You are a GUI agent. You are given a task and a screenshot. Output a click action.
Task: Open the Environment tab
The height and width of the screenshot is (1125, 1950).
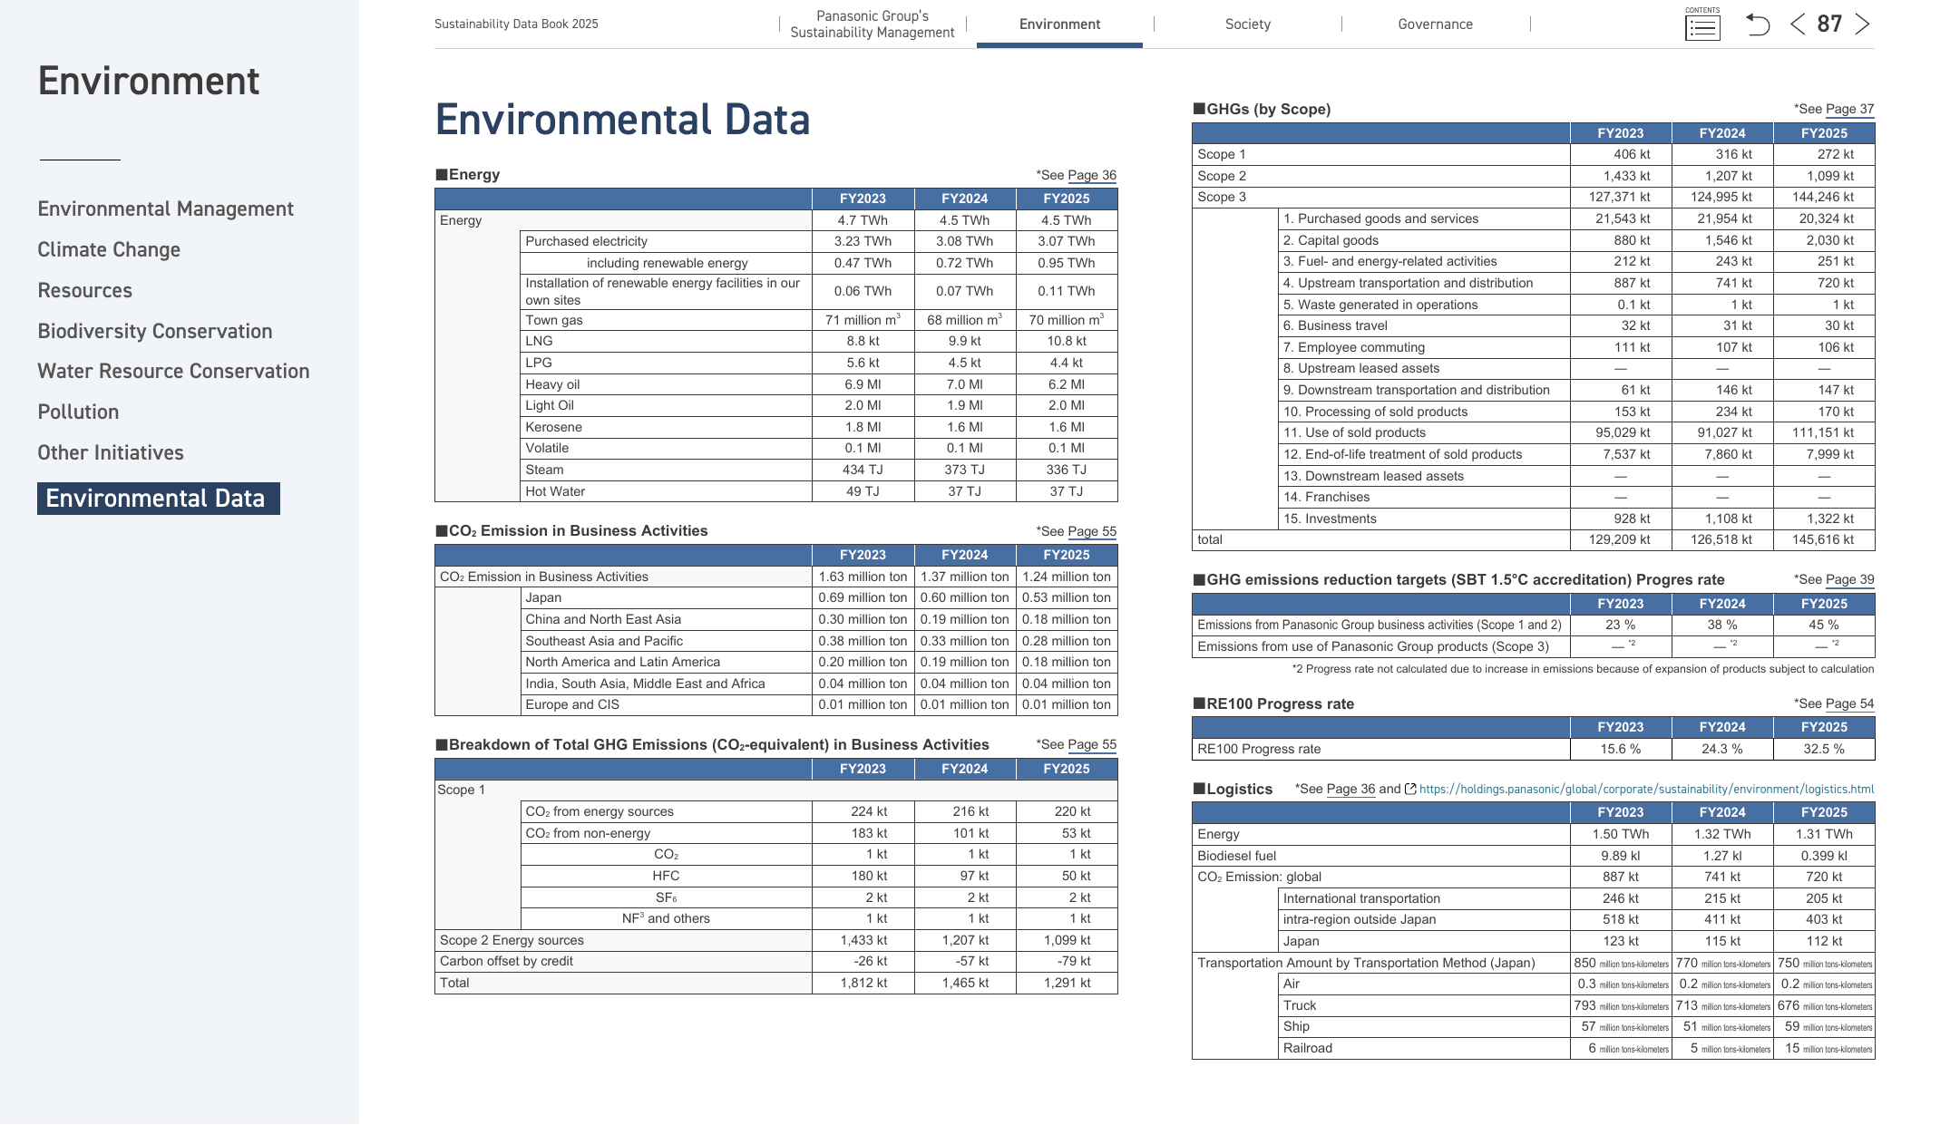tap(1059, 24)
